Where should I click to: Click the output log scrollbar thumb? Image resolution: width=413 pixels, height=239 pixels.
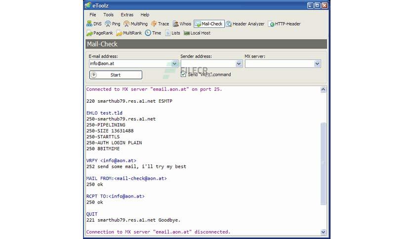coord(323,163)
